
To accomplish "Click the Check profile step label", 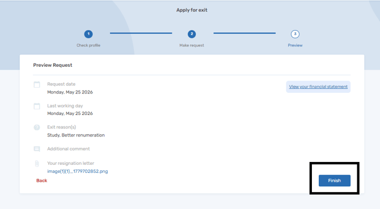I will point(88,45).
